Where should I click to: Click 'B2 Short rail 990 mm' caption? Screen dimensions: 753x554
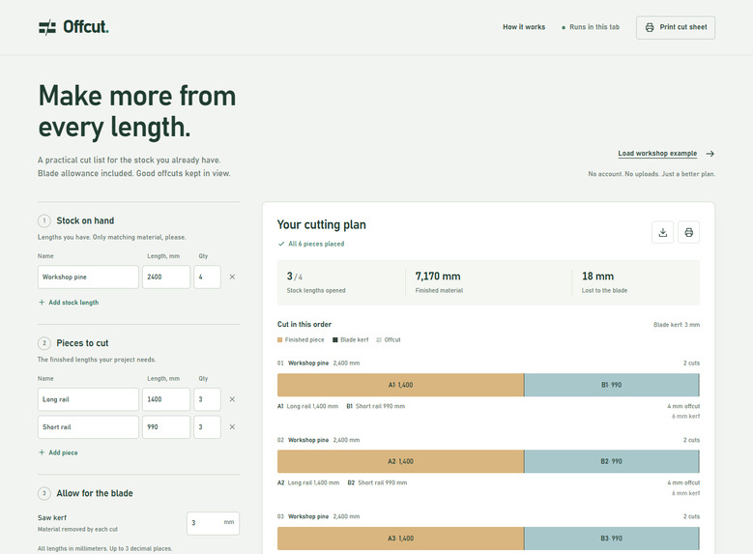pyautogui.click(x=377, y=482)
